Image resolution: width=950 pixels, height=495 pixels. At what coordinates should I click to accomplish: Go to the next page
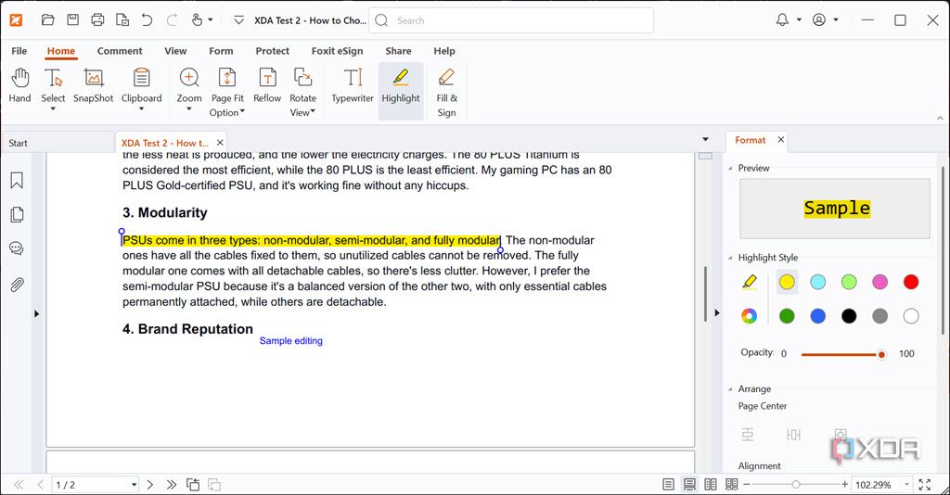pyautogui.click(x=150, y=485)
